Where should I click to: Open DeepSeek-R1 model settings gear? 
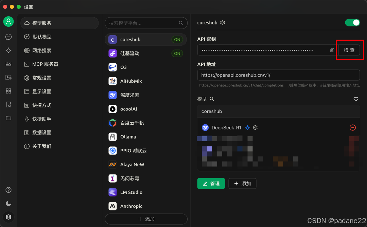coord(255,128)
